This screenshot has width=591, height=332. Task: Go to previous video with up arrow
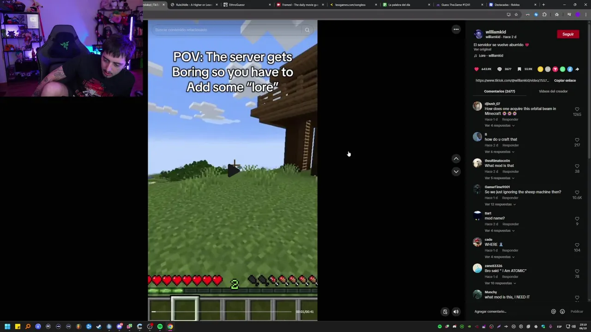coord(456,159)
